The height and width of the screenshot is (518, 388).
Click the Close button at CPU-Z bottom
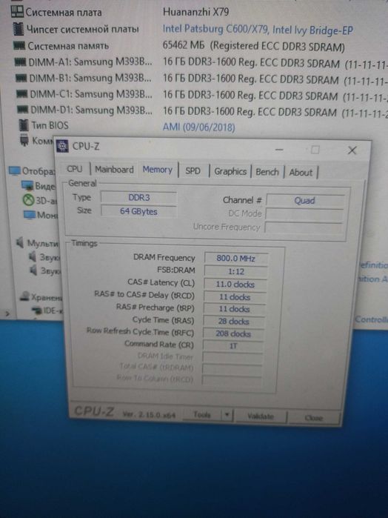[x=314, y=417]
